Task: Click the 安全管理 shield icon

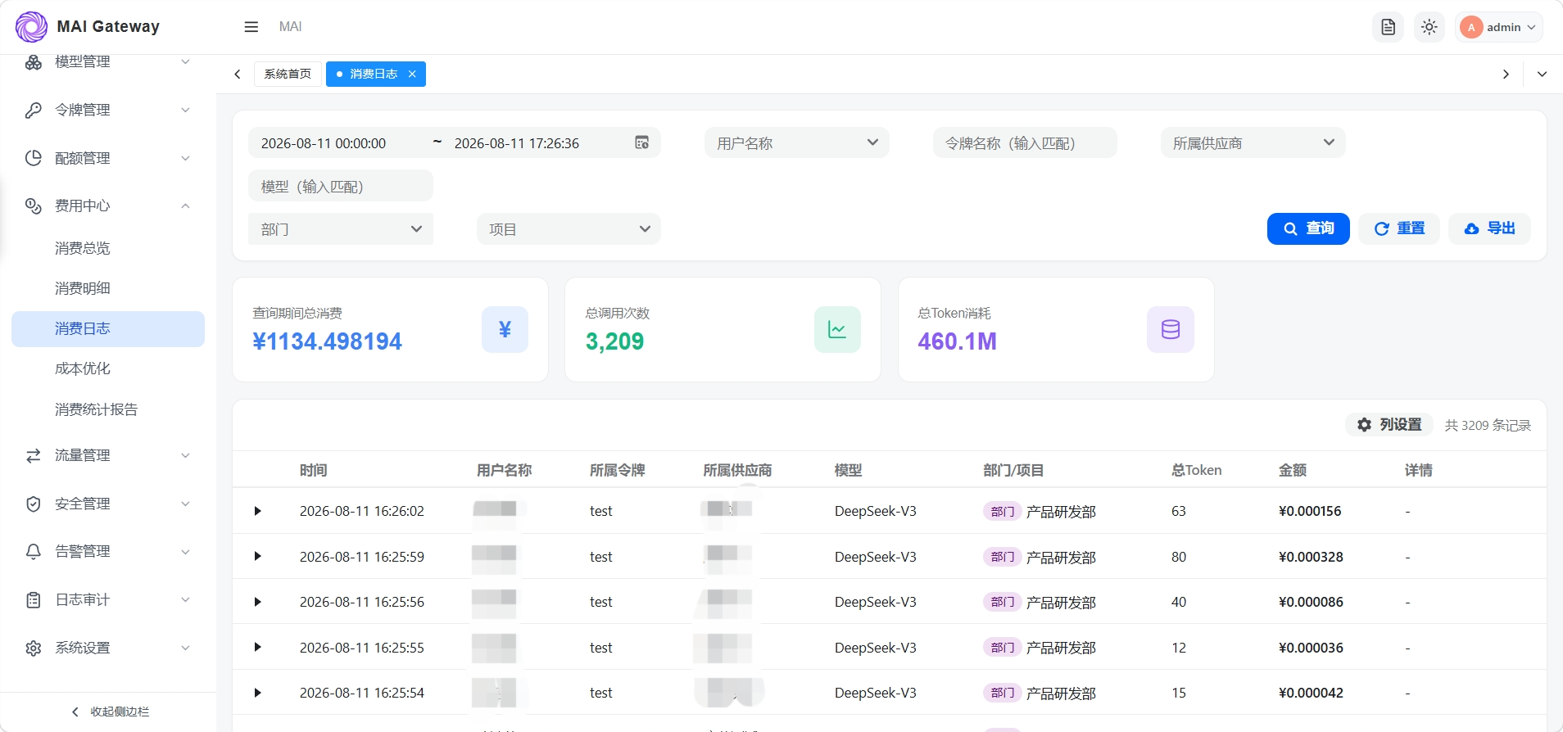Action: click(34, 504)
